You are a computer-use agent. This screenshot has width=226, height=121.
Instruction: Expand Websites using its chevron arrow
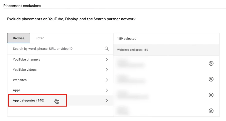tap(107, 80)
